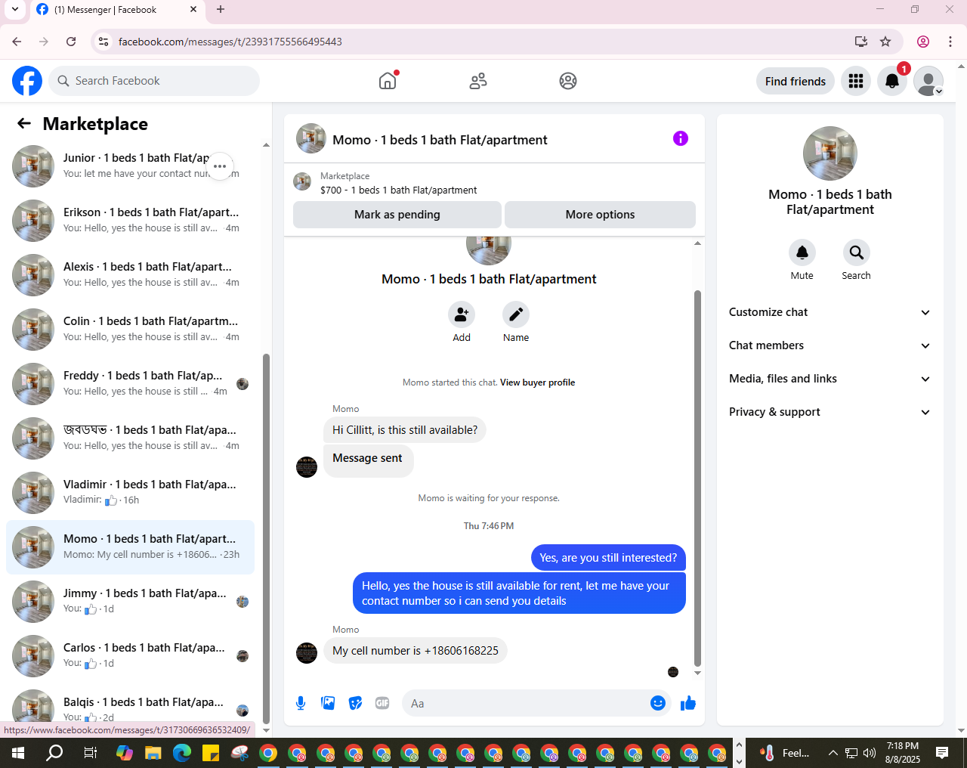Viewport: 967px width, 768px height.
Task: Bookmark this page with star icon
Action: tap(885, 42)
